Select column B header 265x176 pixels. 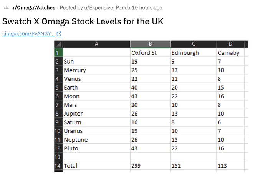(x=150, y=44)
